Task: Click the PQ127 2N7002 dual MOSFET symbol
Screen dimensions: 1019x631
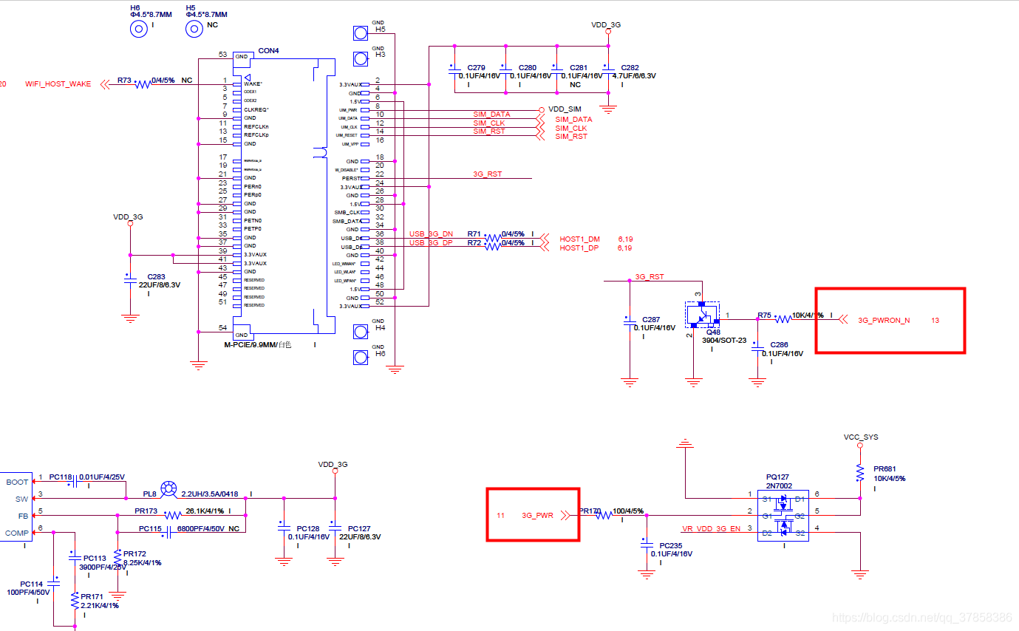Action: tap(783, 516)
